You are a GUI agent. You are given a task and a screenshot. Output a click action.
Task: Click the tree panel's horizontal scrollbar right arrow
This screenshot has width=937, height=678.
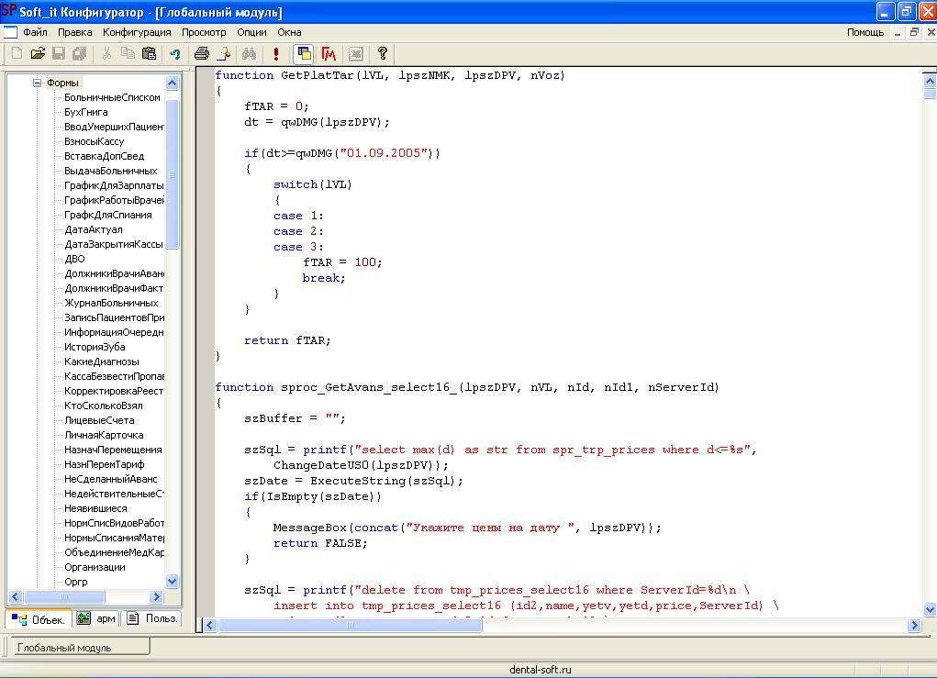click(156, 596)
